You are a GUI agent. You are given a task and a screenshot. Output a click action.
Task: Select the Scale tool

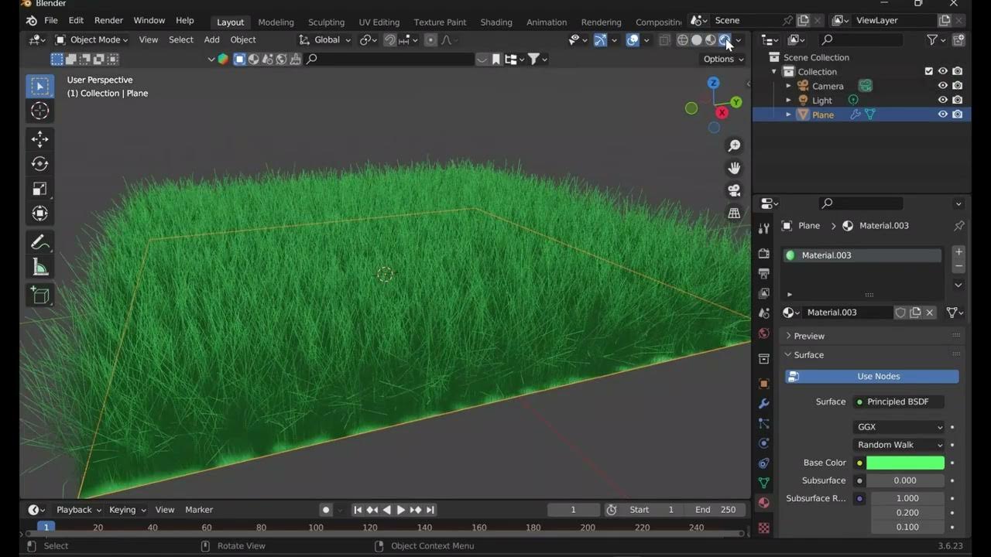40,189
